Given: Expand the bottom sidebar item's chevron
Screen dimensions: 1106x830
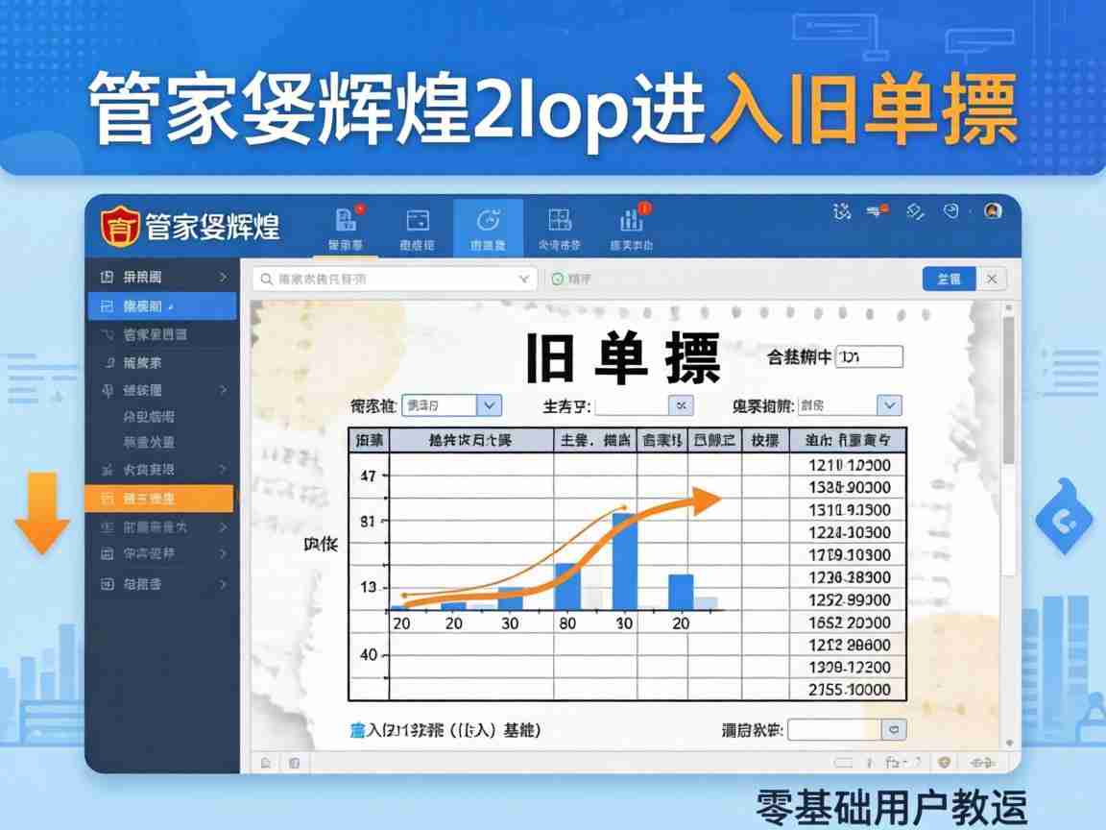Looking at the screenshot, I should point(225,584).
